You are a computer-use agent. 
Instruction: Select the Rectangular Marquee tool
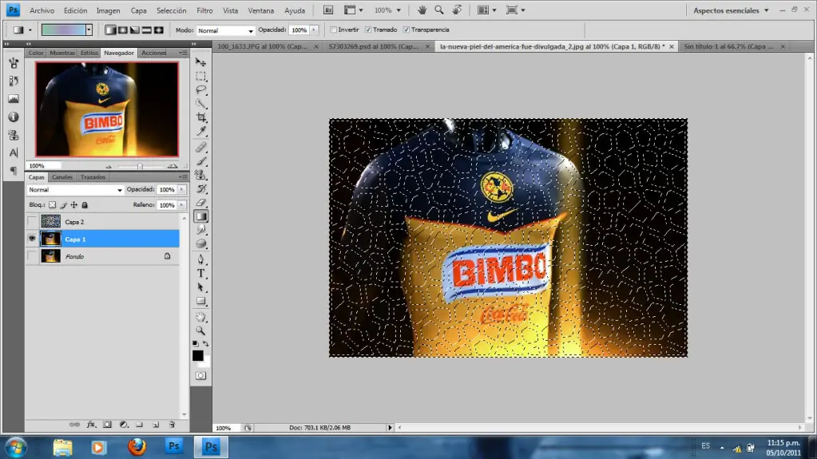click(200, 77)
